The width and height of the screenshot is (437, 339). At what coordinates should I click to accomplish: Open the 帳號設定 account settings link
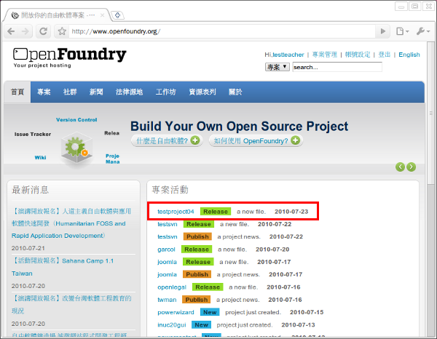click(358, 55)
